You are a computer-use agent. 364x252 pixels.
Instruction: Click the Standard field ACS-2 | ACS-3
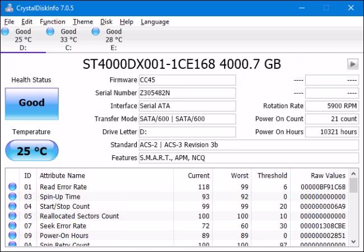point(249,145)
